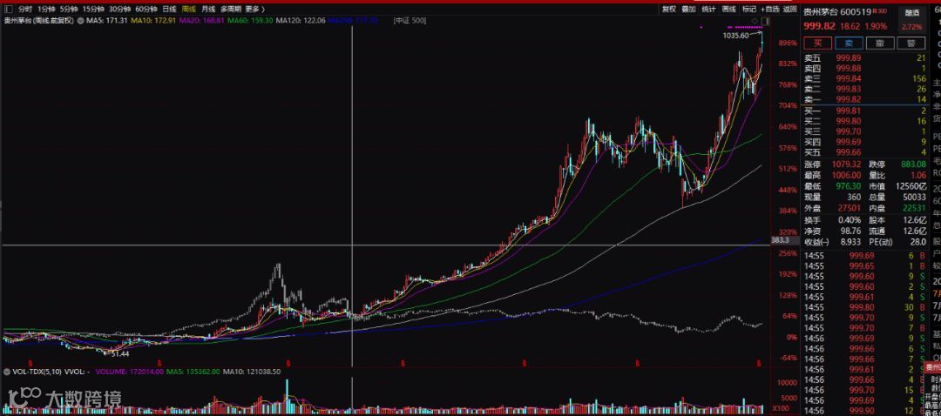Click the 中证 500 overlay label

pos(410,20)
